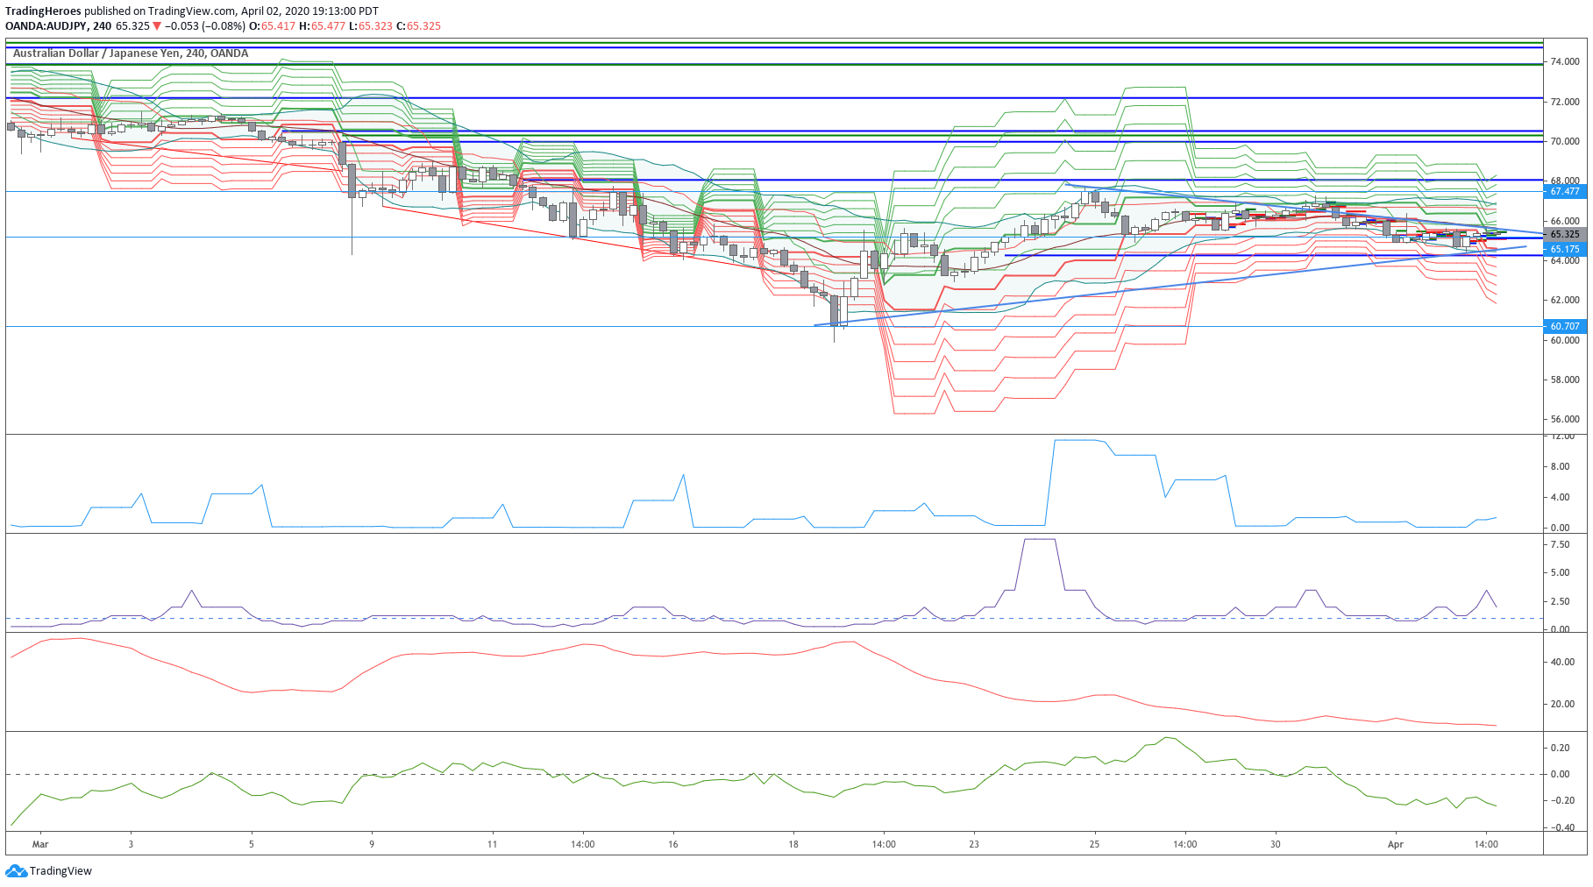1593x887 pixels.
Task: Click the price change −0.053 (−0.08%)
Action: [x=205, y=26]
